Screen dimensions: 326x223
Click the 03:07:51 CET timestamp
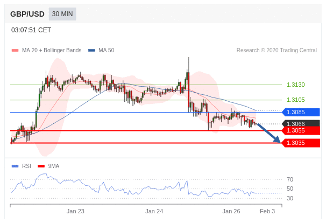pyautogui.click(x=31, y=30)
